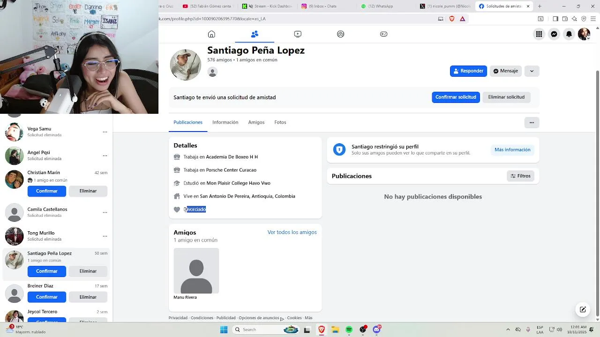Screen dimensions: 600x337
Task: Open Jeycol Tercero request row
Action: 56,315
